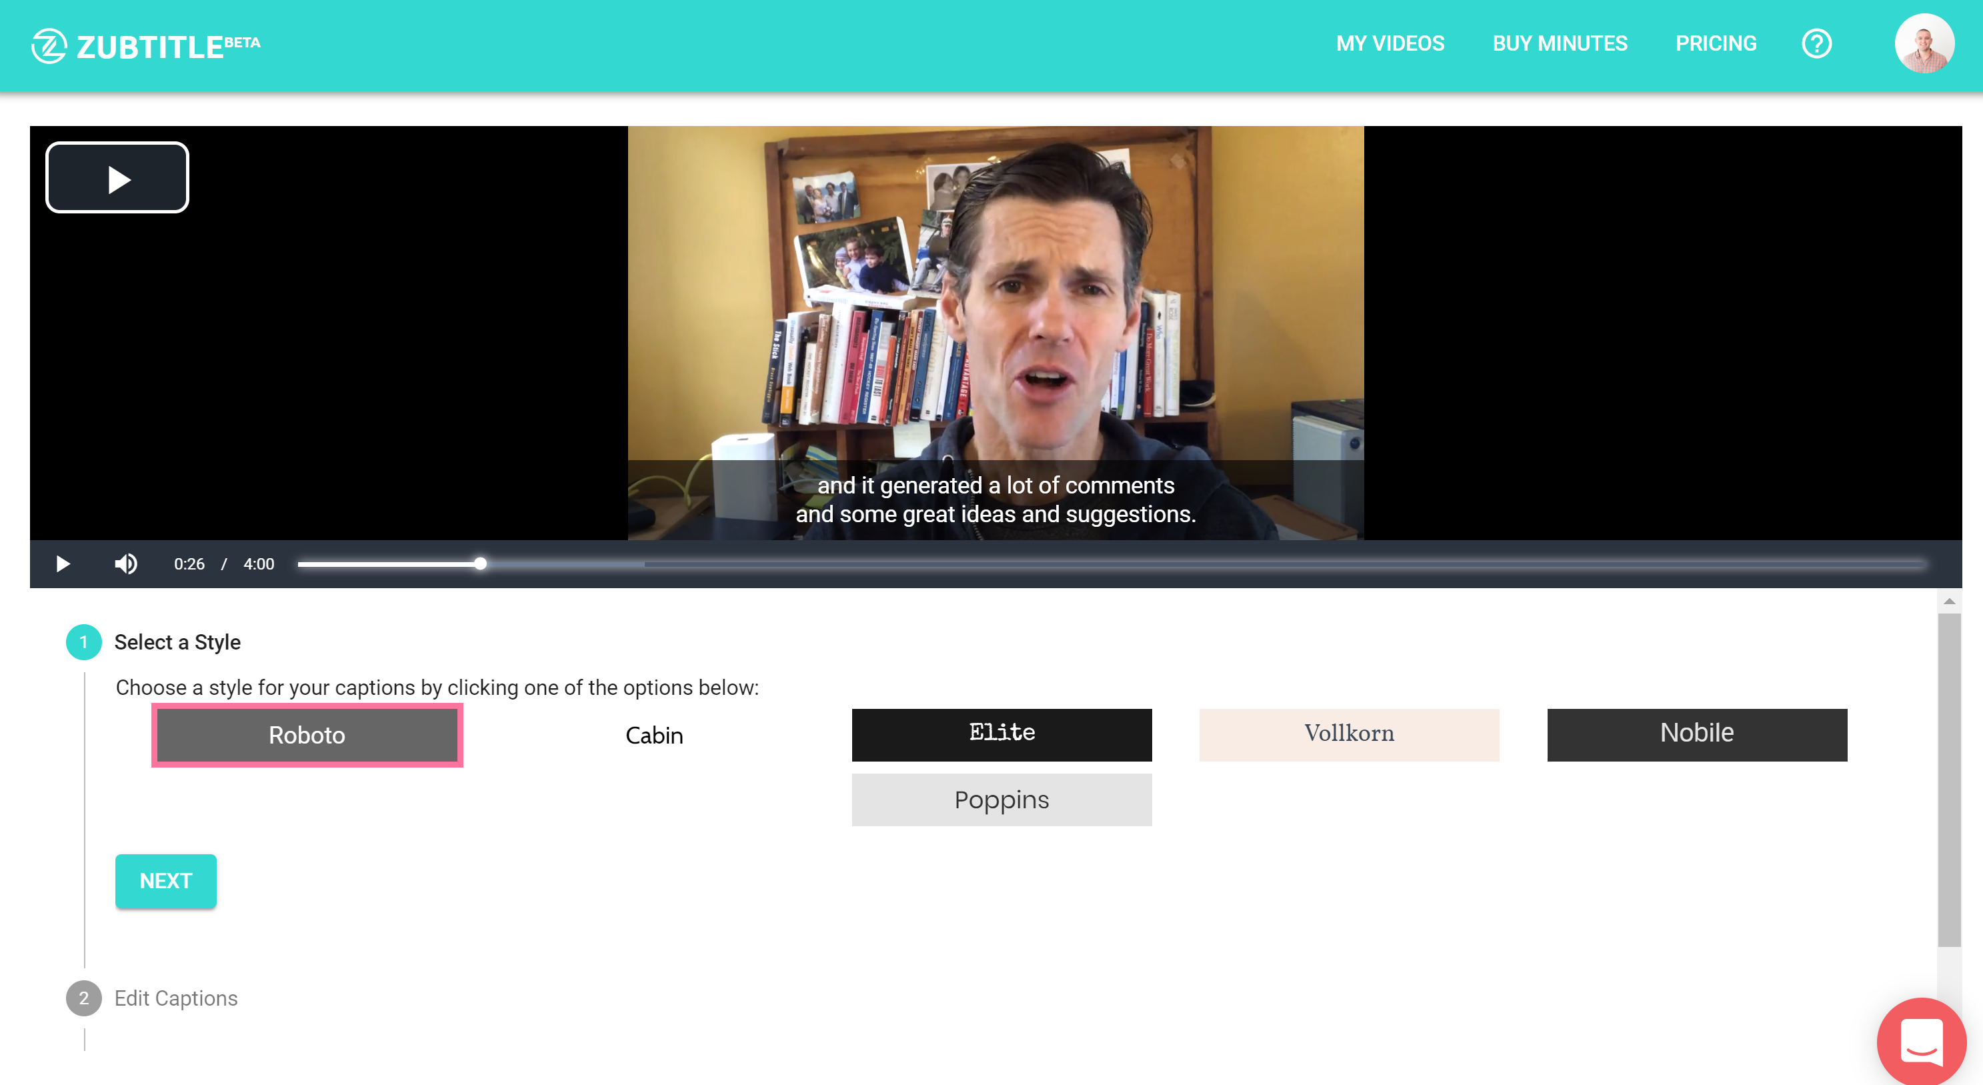Click step 1 circle indicator
Image resolution: width=1983 pixels, height=1085 pixels.
83,642
